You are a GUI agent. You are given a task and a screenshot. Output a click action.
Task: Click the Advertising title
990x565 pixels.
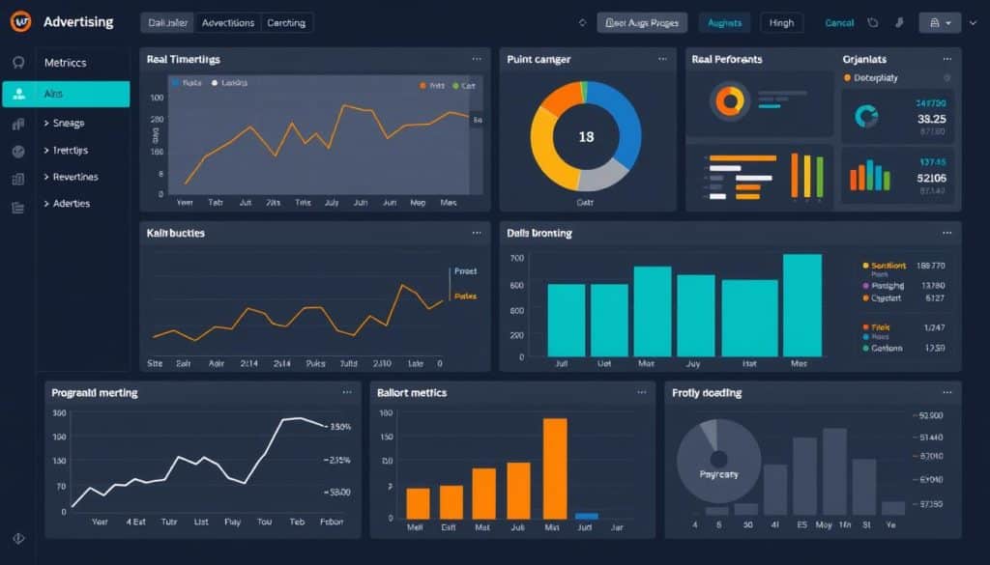[78, 21]
